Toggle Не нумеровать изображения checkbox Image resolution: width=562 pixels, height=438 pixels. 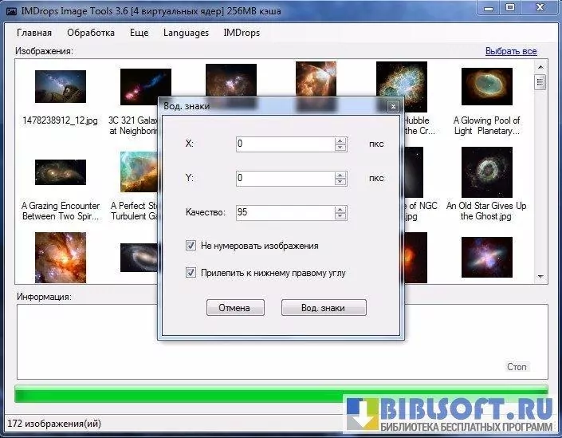point(191,246)
